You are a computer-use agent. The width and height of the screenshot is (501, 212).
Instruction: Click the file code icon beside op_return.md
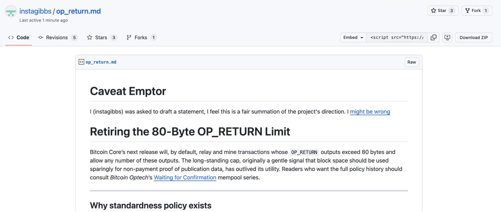(x=81, y=62)
